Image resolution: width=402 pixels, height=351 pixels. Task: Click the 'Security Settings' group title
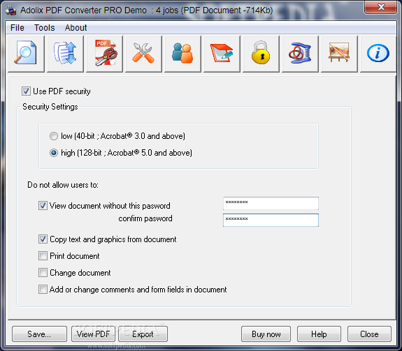(50, 107)
